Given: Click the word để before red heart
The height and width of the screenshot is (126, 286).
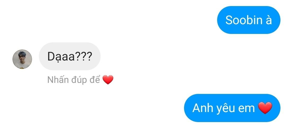Looking at the screenshot, I should [95, 79].
